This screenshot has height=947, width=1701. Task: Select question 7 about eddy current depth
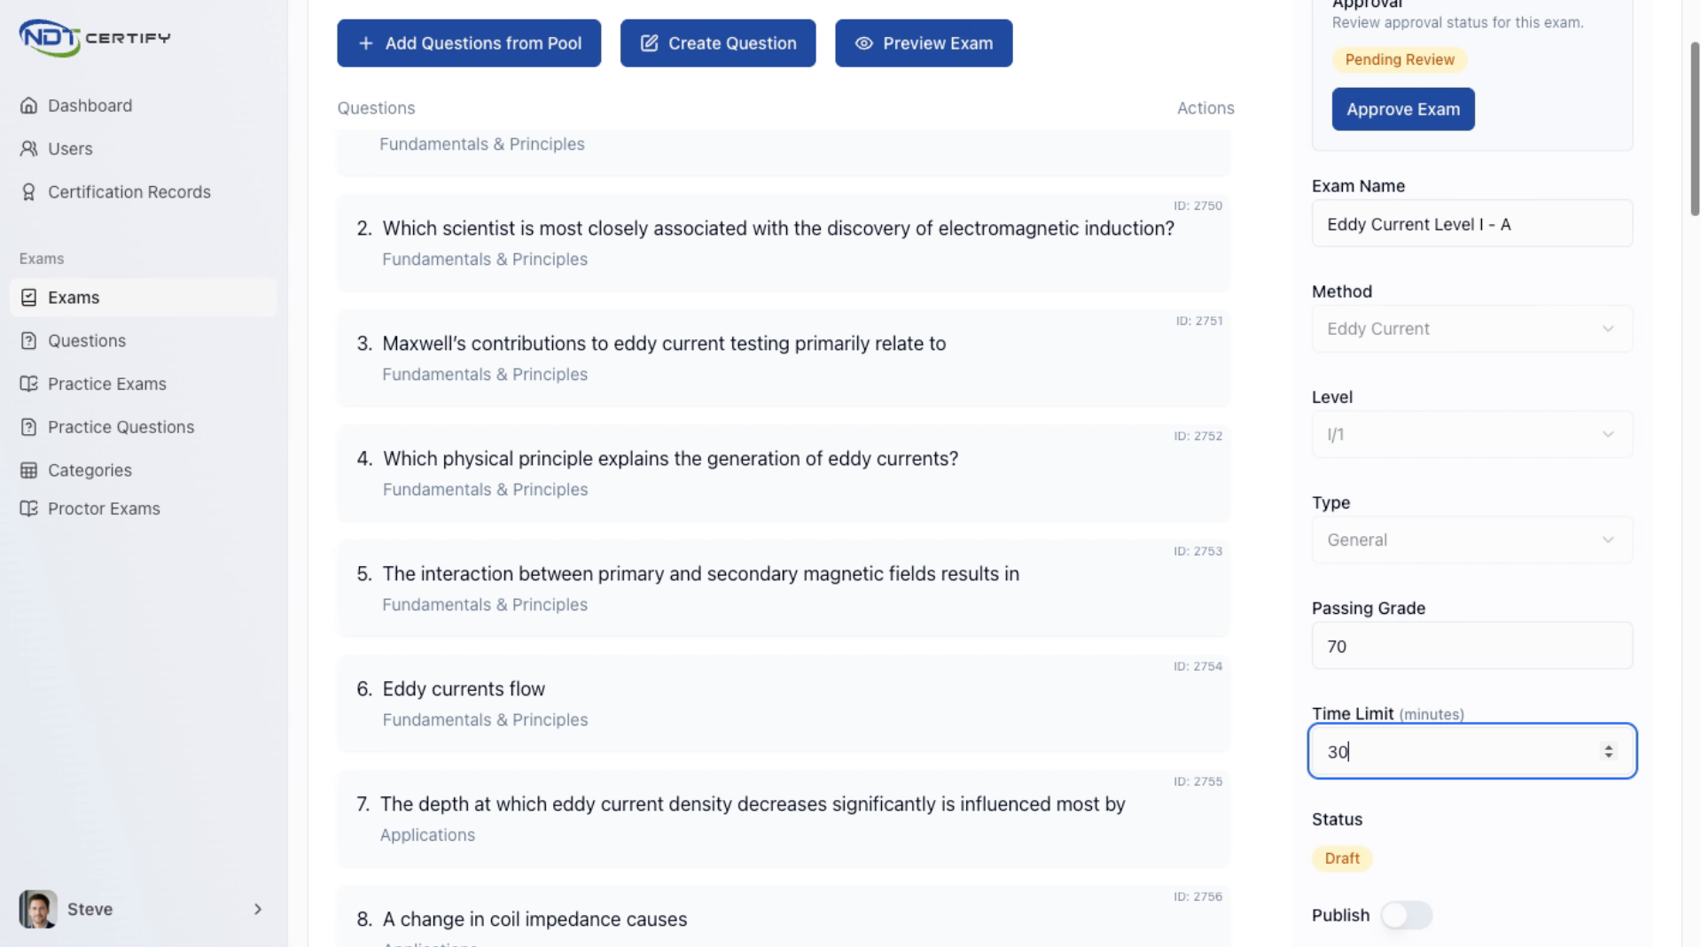(784, 819)
